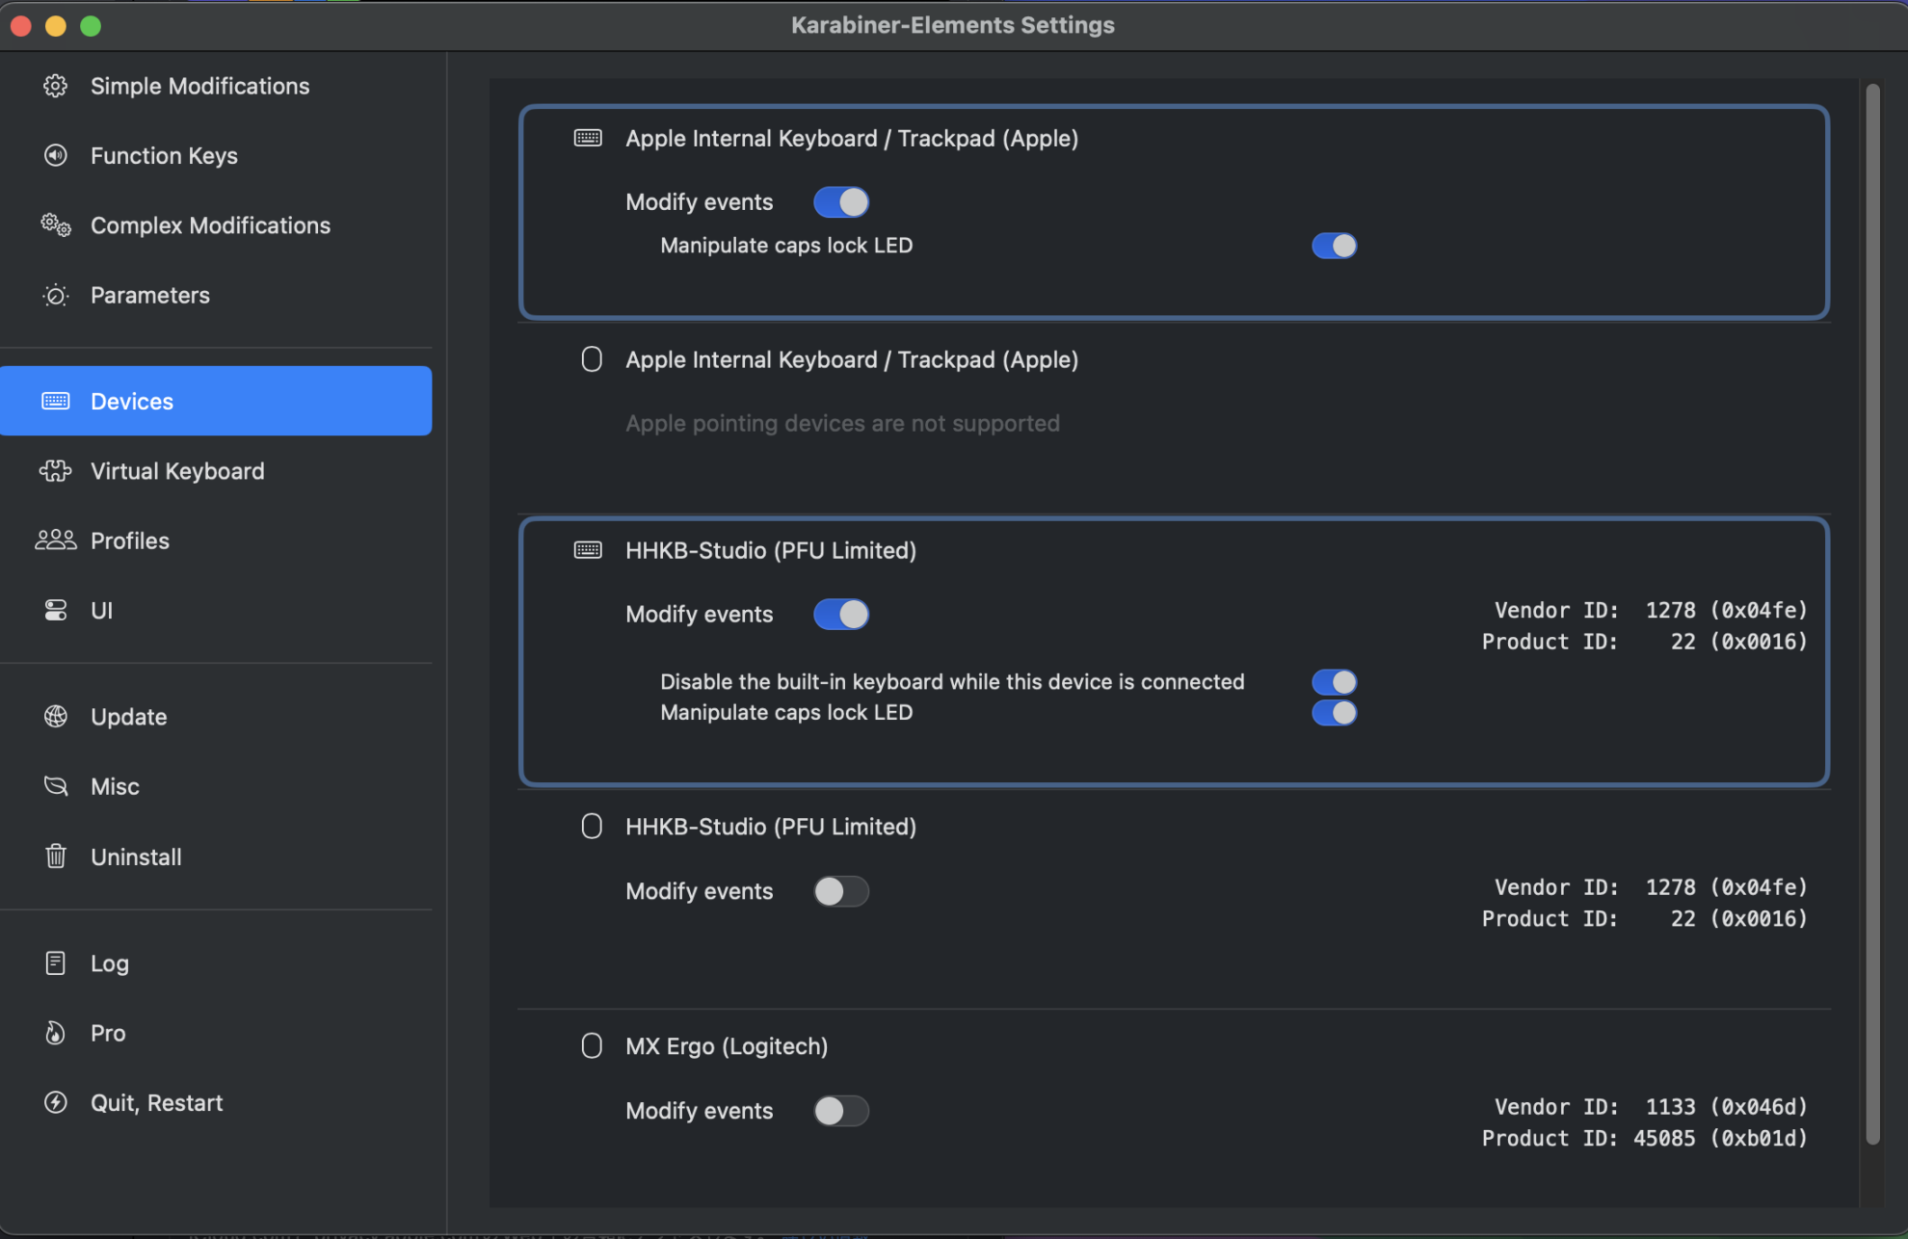1908x1239 pixels.
Task: Click the Quit, Restart bolt icon
Action: (x=55, y=1102)
